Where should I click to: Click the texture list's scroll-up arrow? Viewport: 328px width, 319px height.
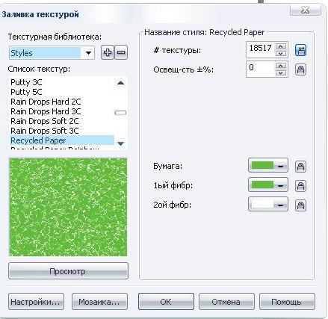point(120,83)
